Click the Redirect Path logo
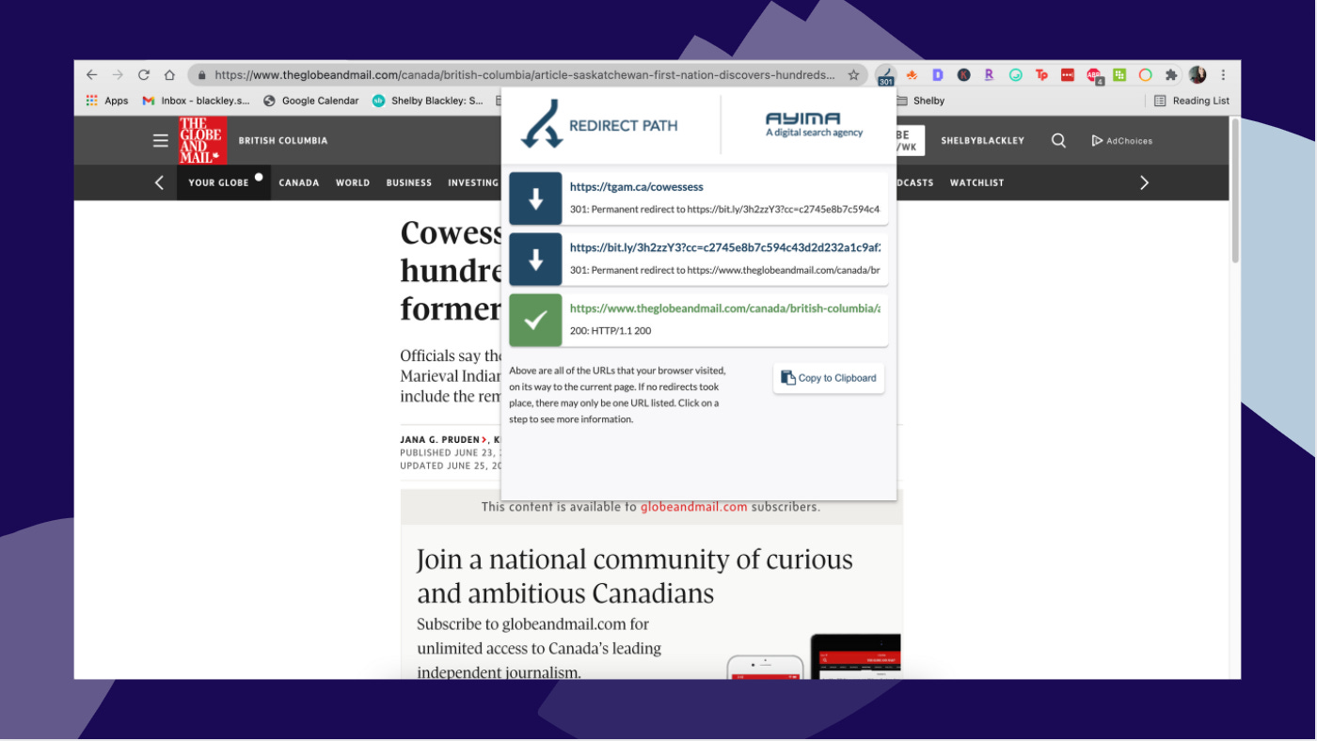 pos(599,125)
